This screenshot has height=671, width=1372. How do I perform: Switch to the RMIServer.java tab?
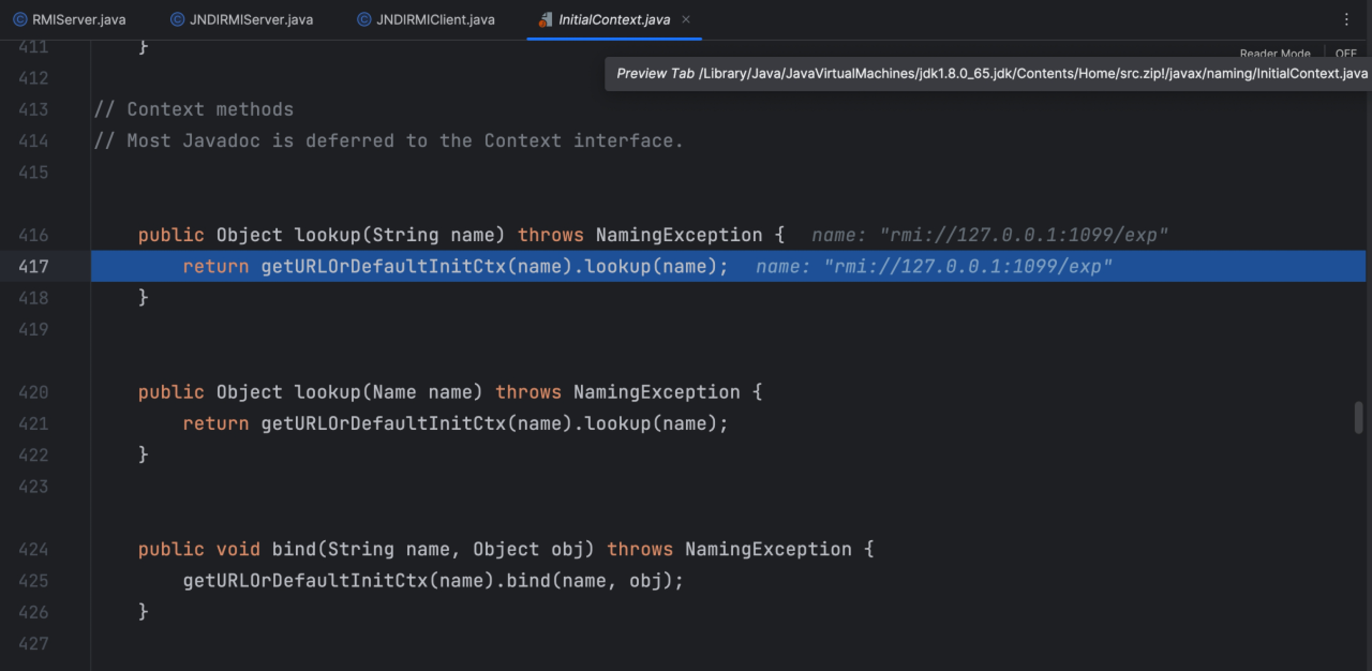(70, 20)
